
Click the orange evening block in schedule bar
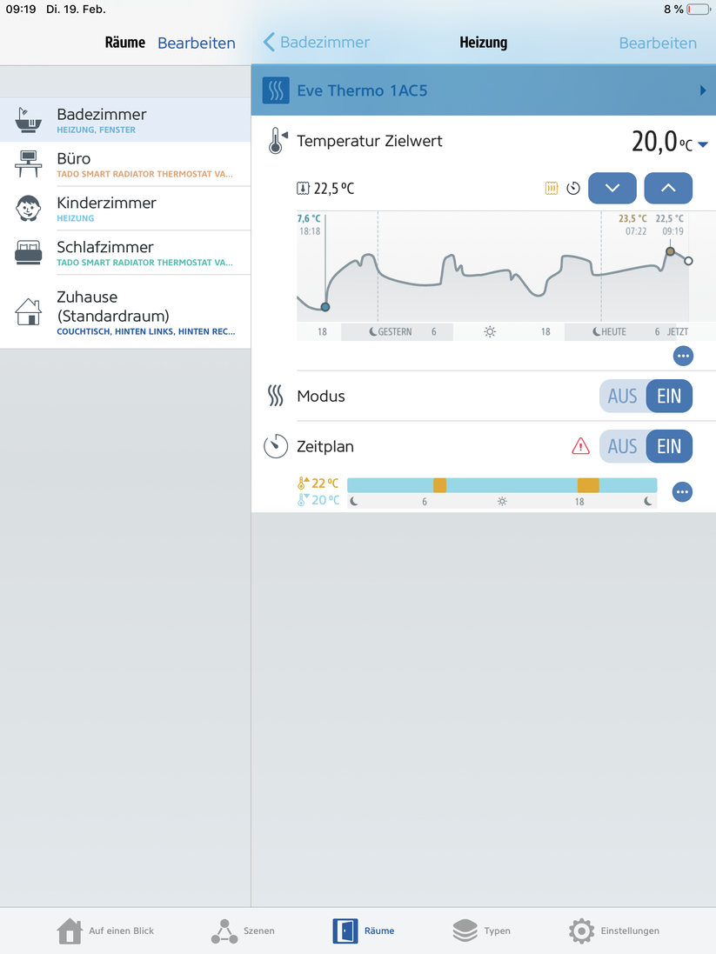pos(588,485)
